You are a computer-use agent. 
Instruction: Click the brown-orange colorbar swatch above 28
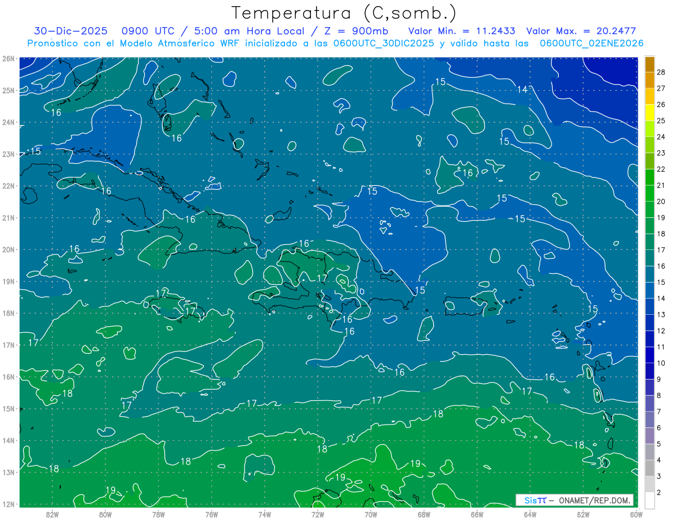tap(650, 64)
